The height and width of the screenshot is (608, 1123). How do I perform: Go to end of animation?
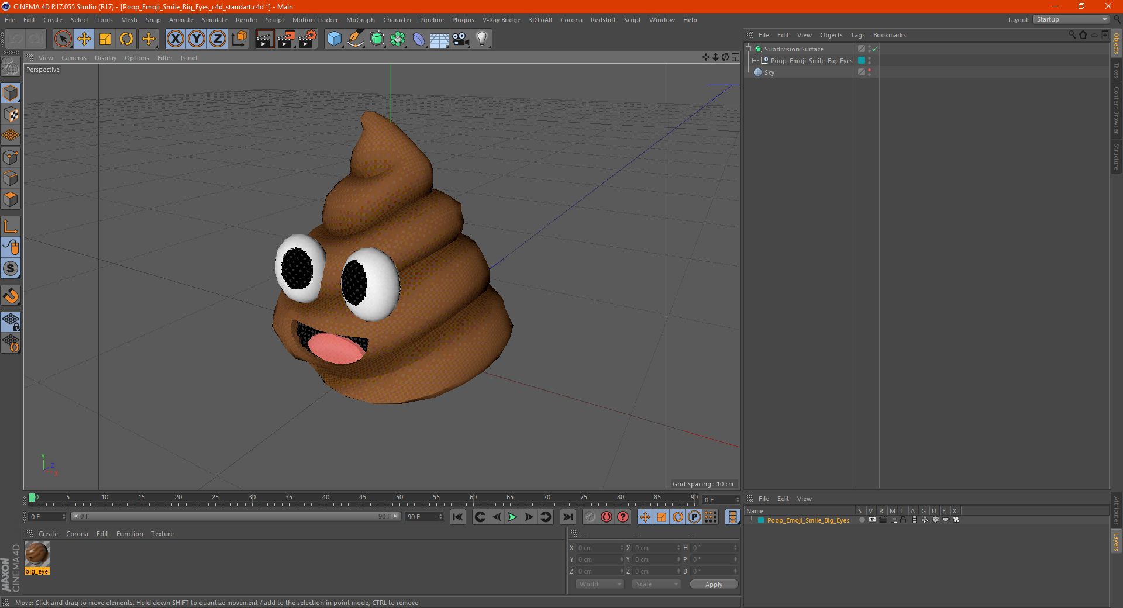click(x=567, y=517)
